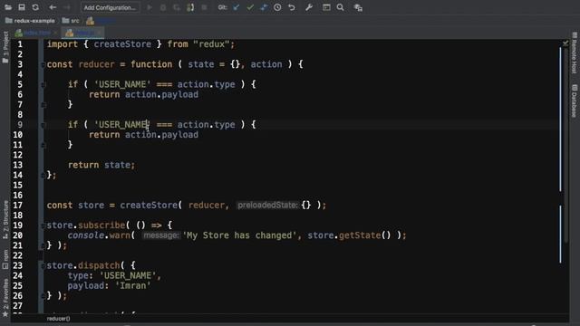Click the preloadedState: parameter hint
580x326 pixels.
click(x=268, y=206)
